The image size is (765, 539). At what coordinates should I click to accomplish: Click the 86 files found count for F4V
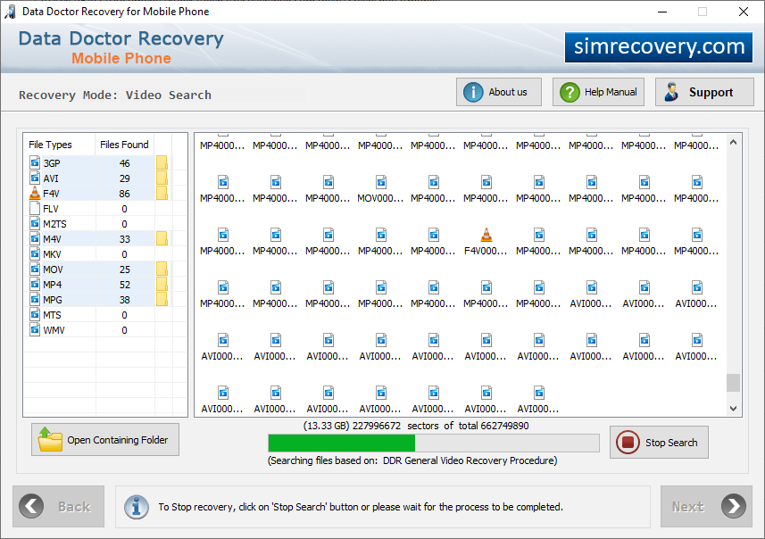click(x=124, y=194)
